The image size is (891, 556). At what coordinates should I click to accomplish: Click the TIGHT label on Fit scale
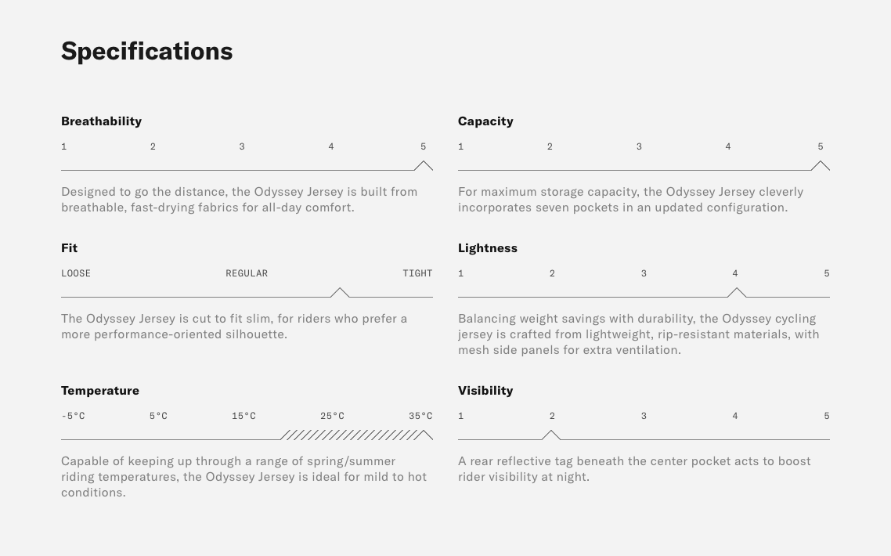click(417, 273)
